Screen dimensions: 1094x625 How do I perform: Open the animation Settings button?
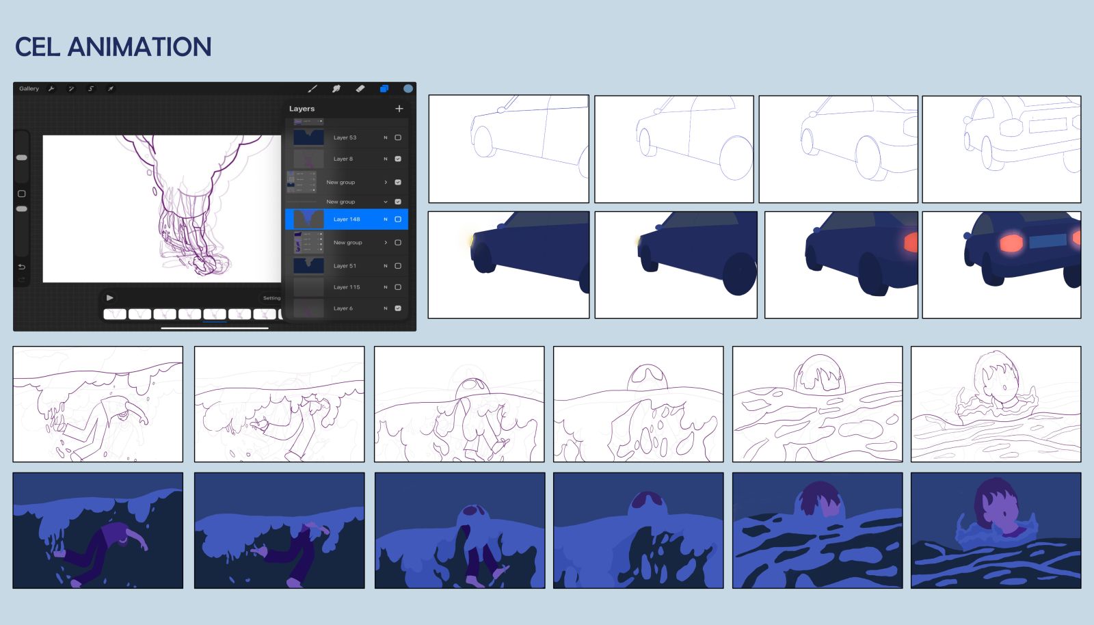[271, 298]
